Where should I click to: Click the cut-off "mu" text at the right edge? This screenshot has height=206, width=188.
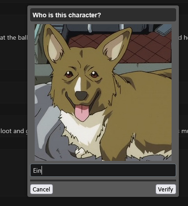[184, 131]
